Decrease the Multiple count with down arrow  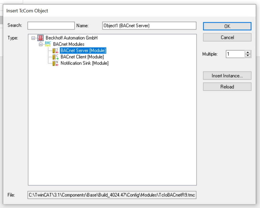coord(248,56)
